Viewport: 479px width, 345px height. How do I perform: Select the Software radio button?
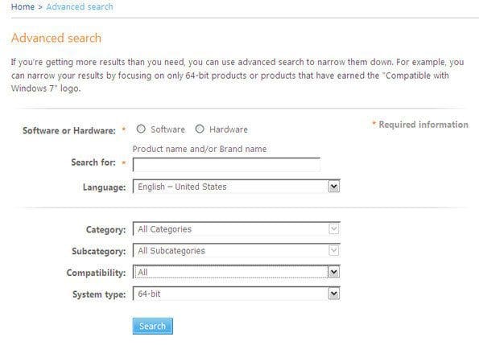(x=141, y=129)
